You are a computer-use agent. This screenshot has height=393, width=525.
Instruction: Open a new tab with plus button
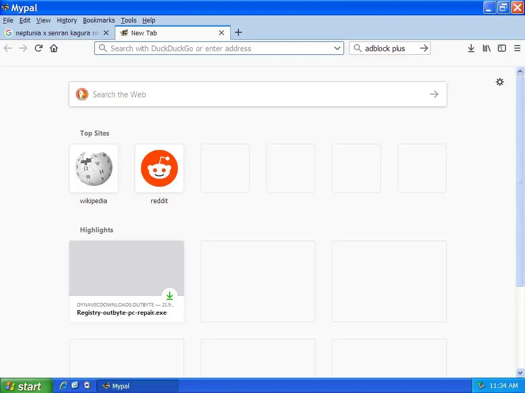(x=238, y=32)
